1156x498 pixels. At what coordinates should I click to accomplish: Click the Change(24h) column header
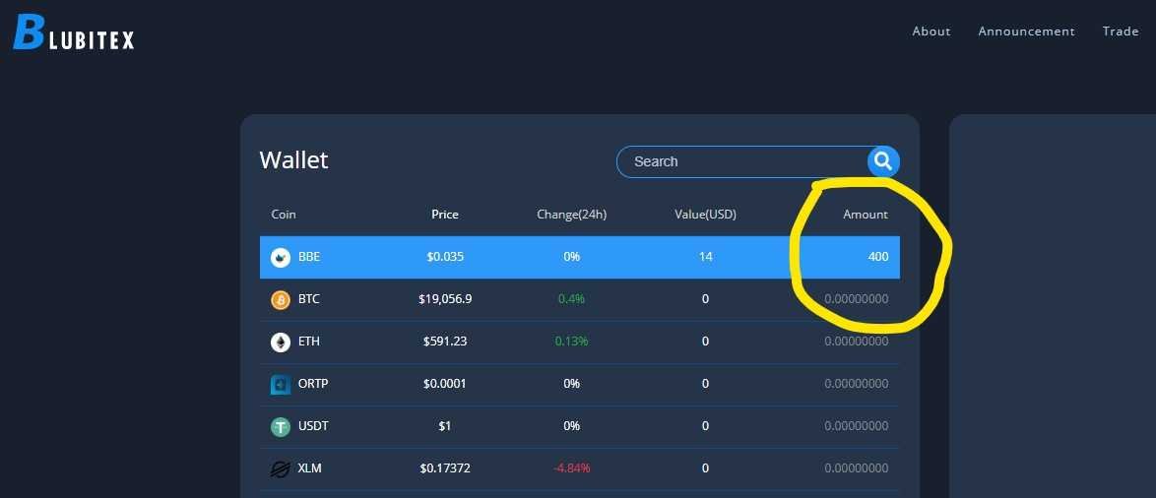pyautogui.click(x=571, y=215)
